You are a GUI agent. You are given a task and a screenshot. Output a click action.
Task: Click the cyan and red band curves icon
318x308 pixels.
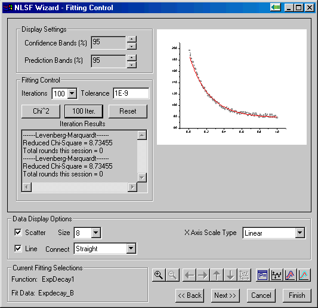pos(304,275)
